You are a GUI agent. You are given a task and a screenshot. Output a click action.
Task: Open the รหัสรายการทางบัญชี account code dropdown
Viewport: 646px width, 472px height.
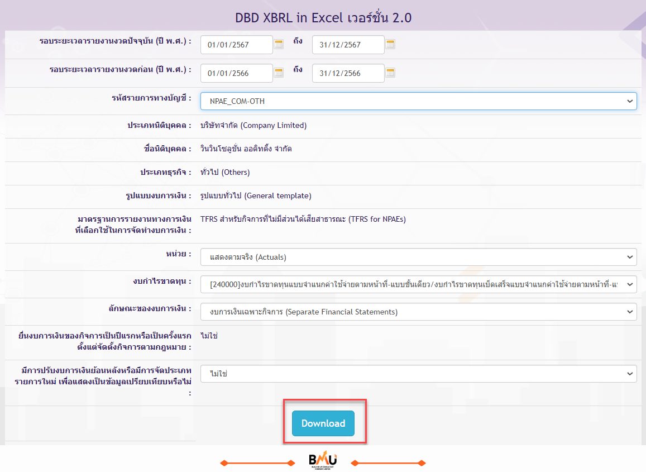(419, 101)
